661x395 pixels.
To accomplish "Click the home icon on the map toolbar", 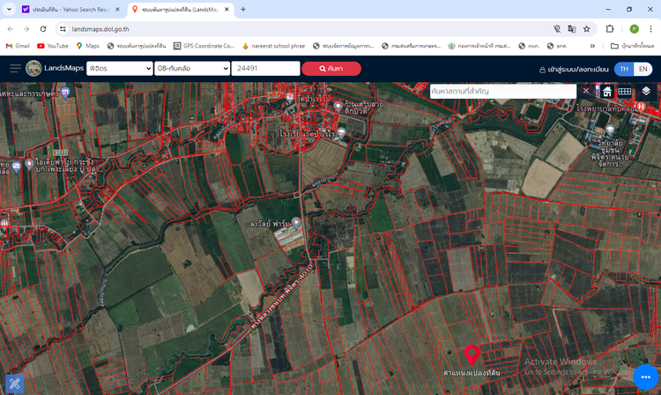I will pos(607,91).
